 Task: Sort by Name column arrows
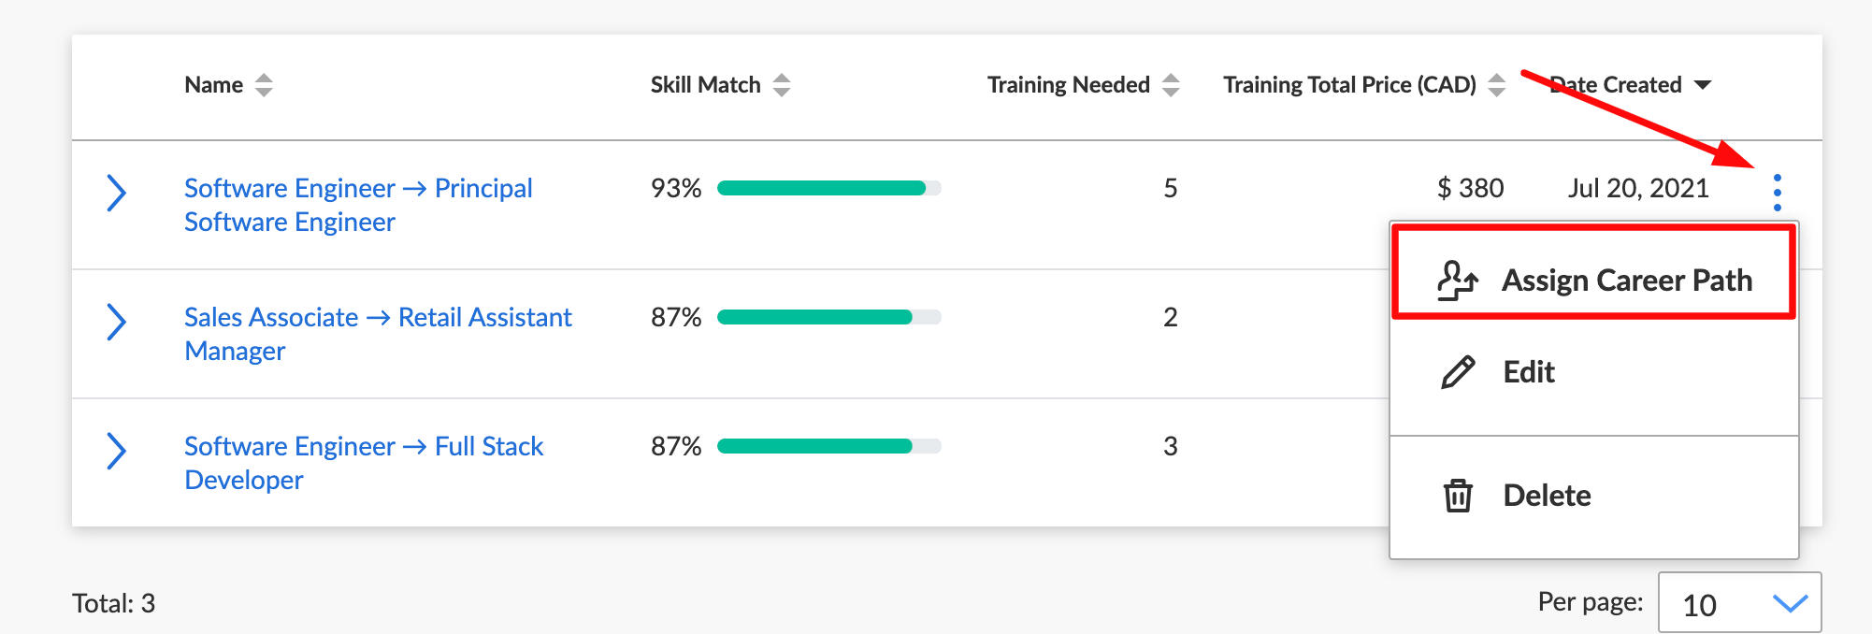click(264, 85)
